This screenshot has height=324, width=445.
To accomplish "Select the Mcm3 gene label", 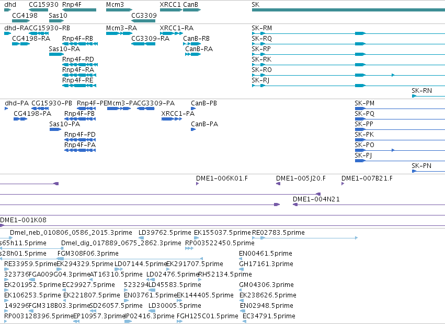I will 115,5.
